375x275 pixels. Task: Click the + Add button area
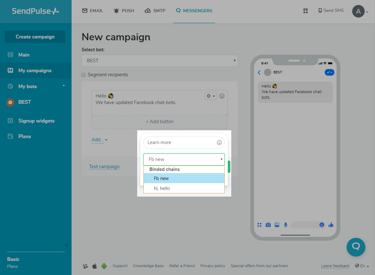click(160, 122)
